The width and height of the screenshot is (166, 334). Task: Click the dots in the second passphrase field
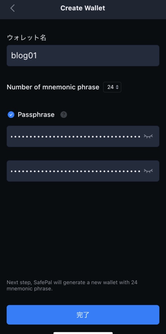[75, 171]
